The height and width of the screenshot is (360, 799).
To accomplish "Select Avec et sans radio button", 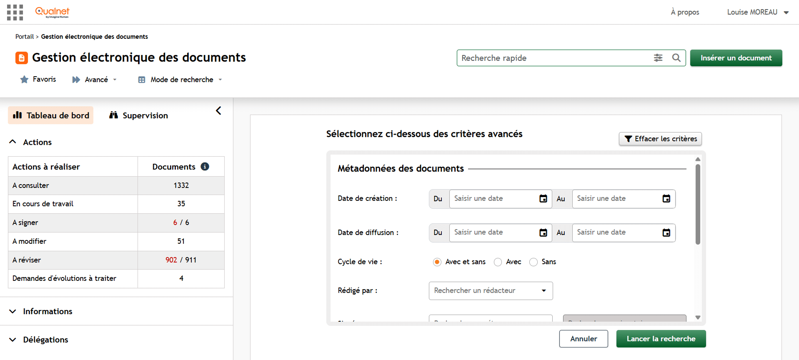I will (x=437, y=262).
